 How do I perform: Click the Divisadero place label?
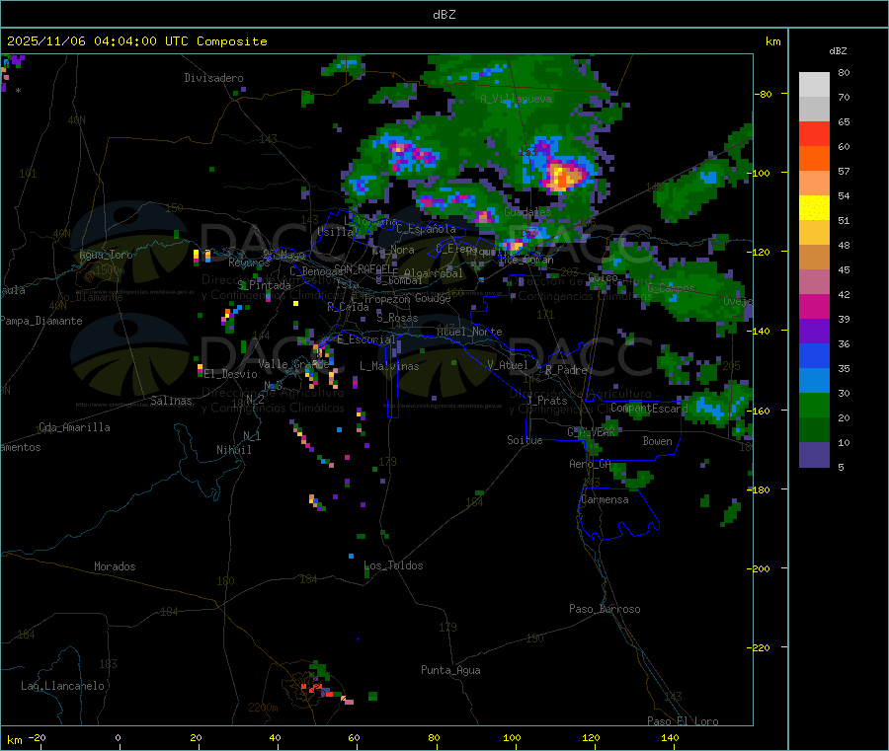click(x=213, y=78)
